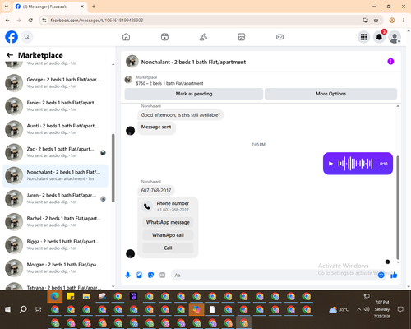Open the Fanie apartment conversation
This screenshot has height=329, width=411.
[55, 106]
